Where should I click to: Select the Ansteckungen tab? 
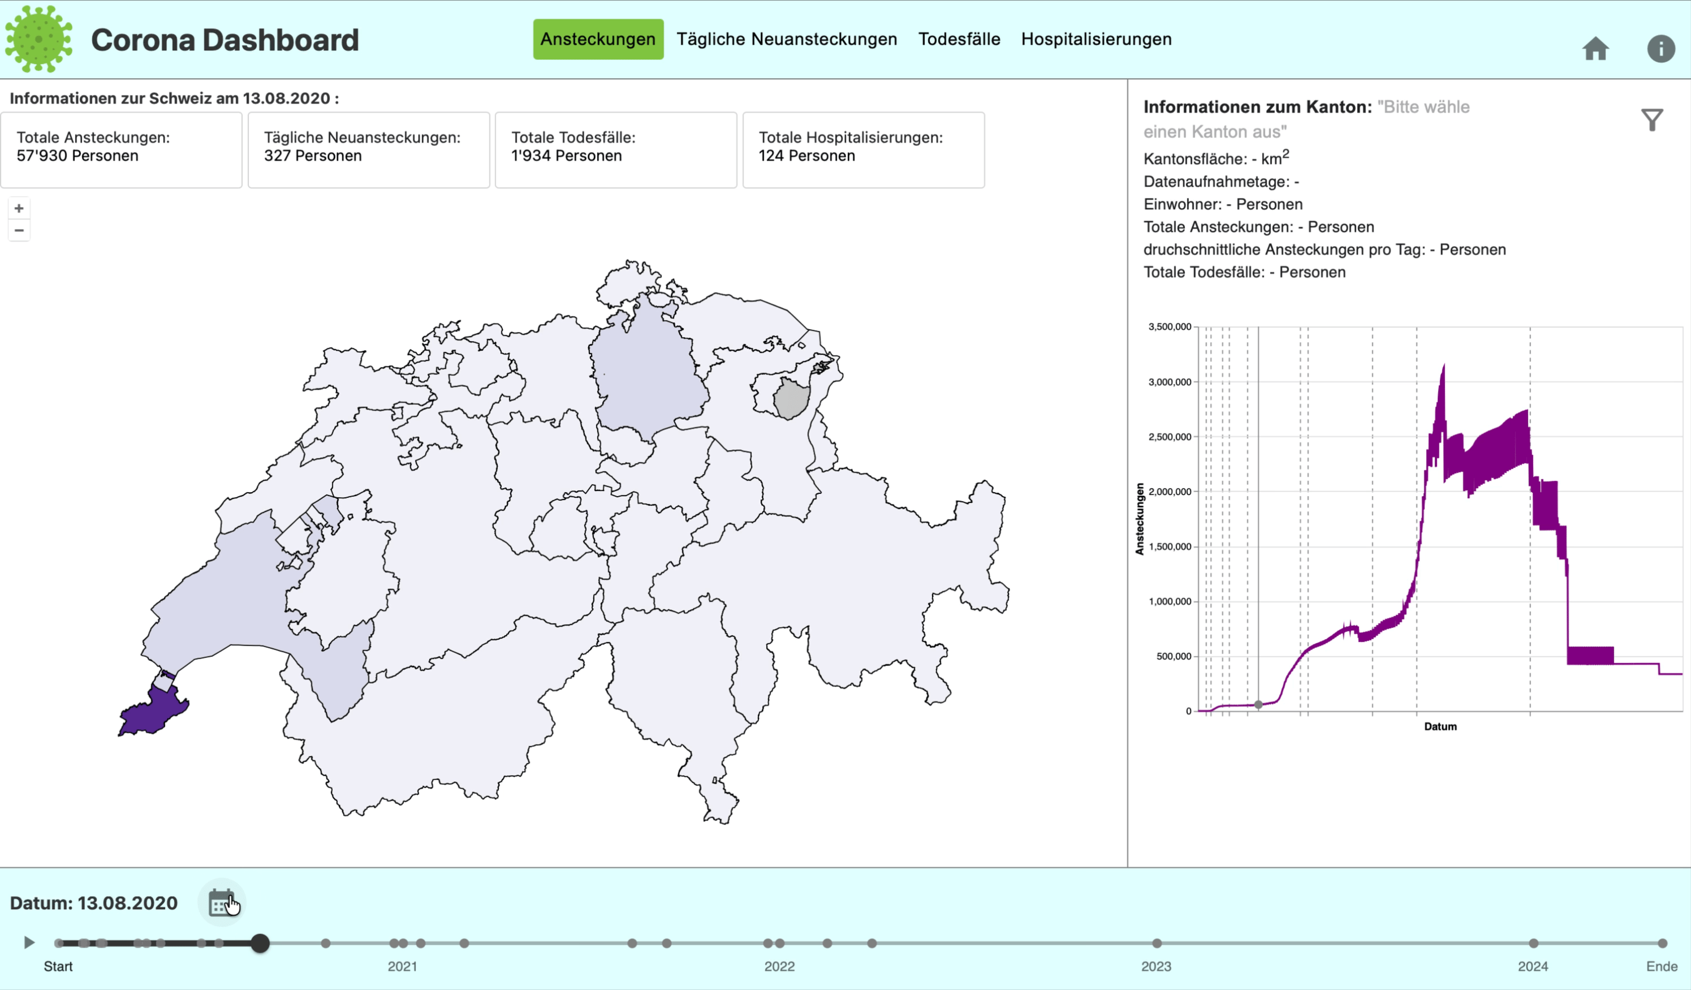598,39
